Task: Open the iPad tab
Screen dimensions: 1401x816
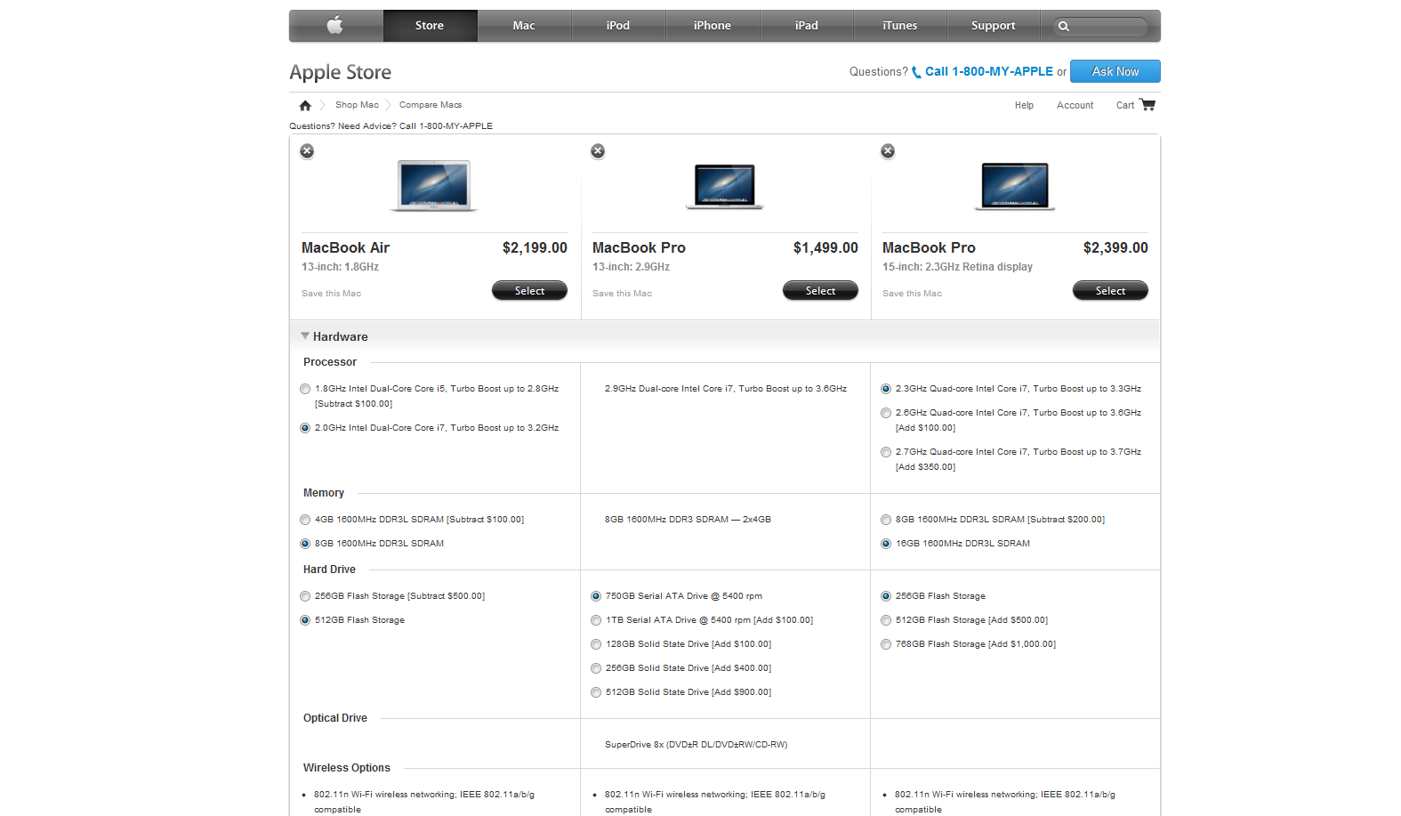Action: pyautogui.click(x=807, y=26)
